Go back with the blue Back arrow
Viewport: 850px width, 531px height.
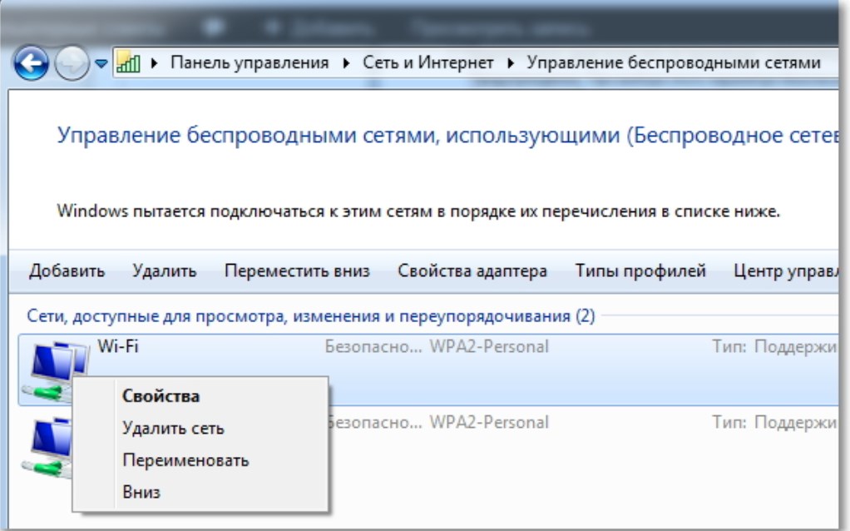pos(31,63)
